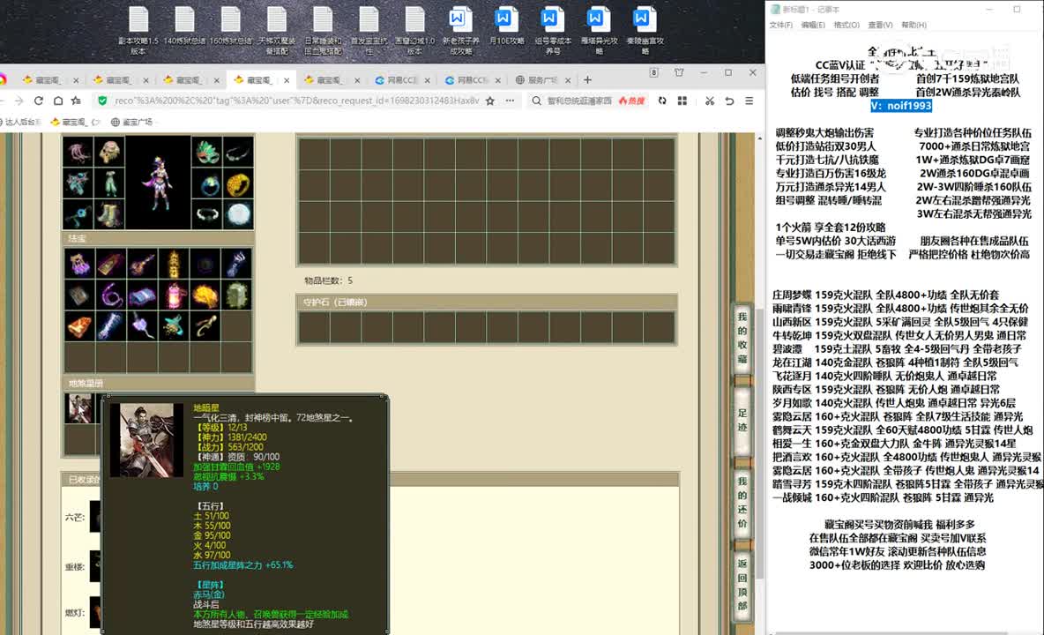Click the browser undo-close arrow icon
The width and height of the screenshot is (1044, 635).
(730, 101)
